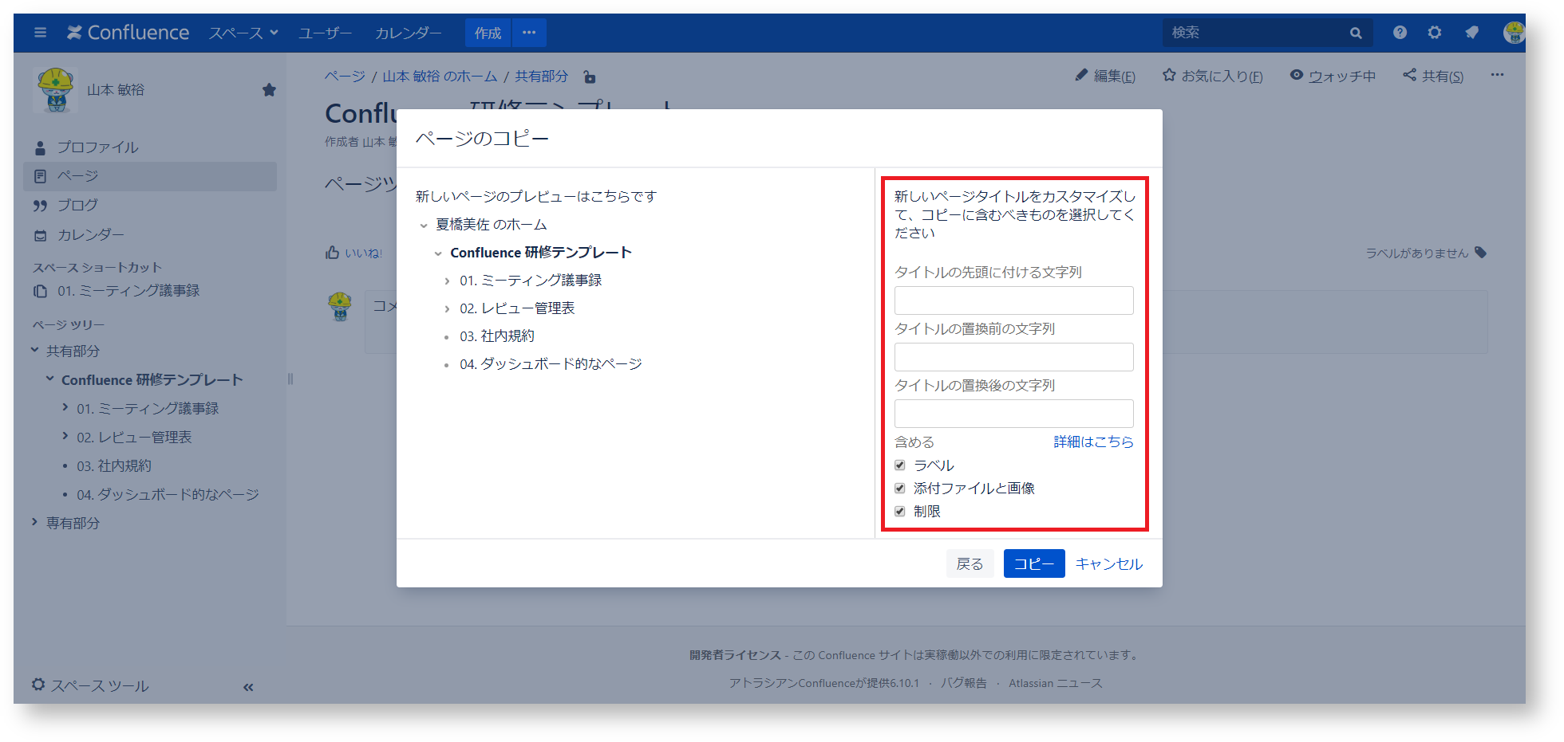Viewport: 1564px width, 742px height.
Task: Click the comment author avatar
Action: (x=340, y=307)
